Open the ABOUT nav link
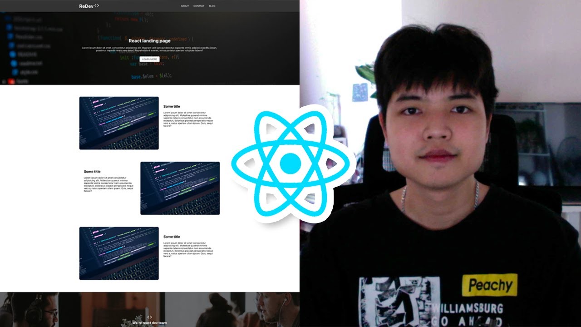The image size is (581, 327). [185, 6]
